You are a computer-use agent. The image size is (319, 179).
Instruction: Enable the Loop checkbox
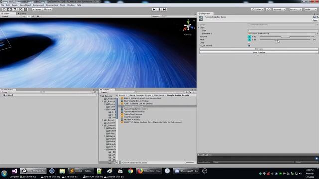249,43
